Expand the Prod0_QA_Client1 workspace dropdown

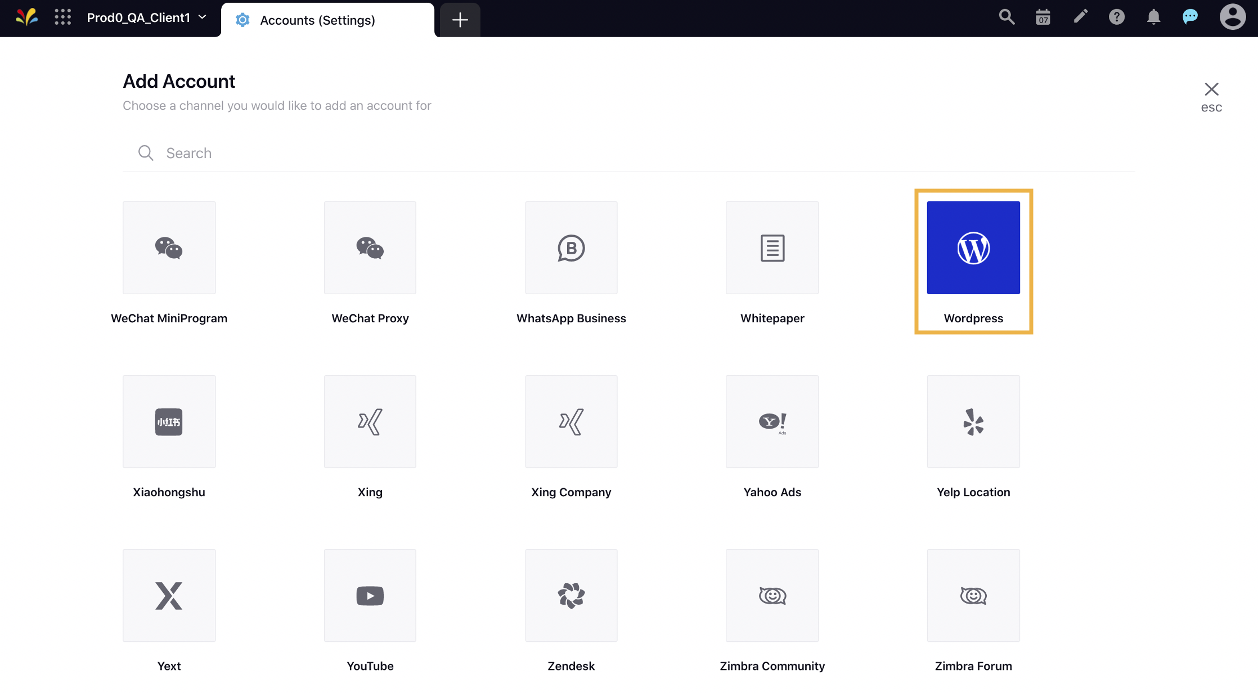(x=147, y=17)
